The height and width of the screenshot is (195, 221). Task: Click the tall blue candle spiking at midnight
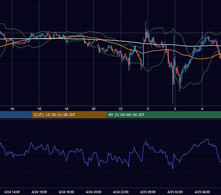click(x=146, y=32)
